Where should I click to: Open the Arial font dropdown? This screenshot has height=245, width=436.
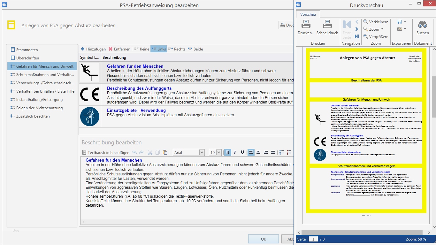(x=202, y=152)
